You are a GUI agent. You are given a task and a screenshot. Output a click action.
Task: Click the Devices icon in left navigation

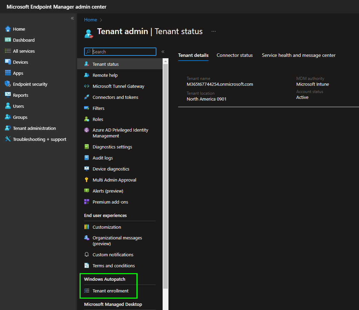point(8,62)
